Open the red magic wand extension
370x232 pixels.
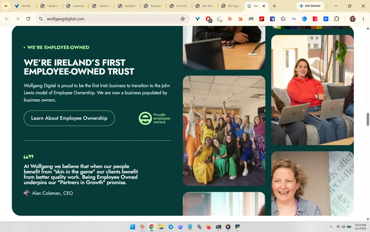(262, 19)
